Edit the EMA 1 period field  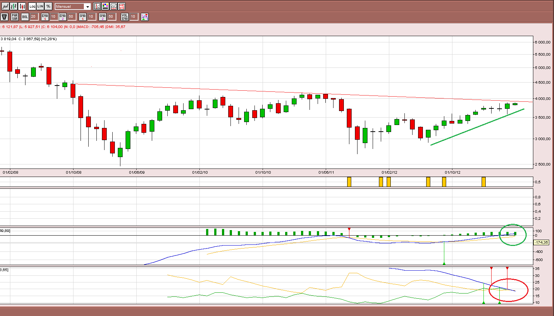pyautogui.click(x=53, y=17)
